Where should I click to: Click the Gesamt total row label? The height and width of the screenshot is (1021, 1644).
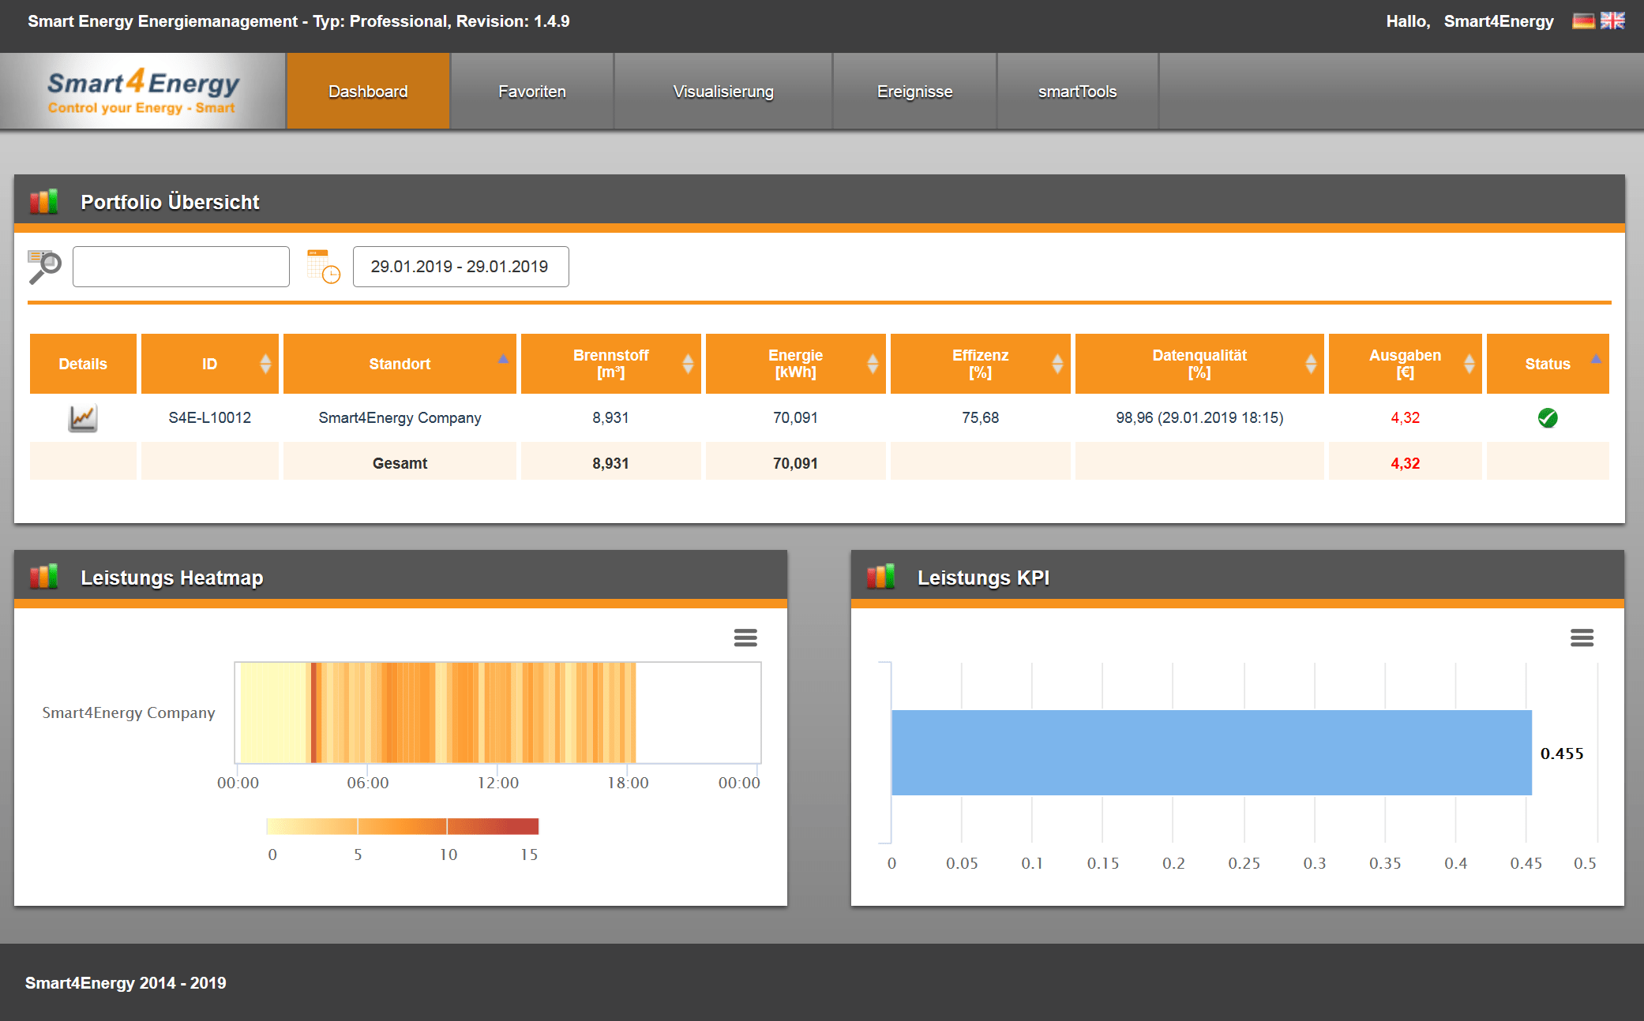click(400, 463)
